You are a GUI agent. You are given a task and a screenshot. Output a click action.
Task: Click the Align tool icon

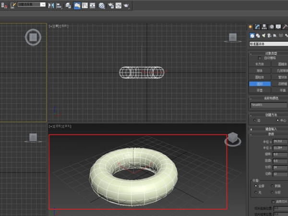click(59, 5)
